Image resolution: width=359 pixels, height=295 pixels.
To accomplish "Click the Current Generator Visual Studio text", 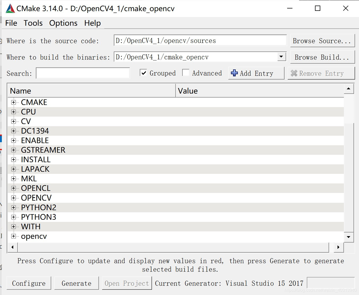I will (x=229, y=283).
